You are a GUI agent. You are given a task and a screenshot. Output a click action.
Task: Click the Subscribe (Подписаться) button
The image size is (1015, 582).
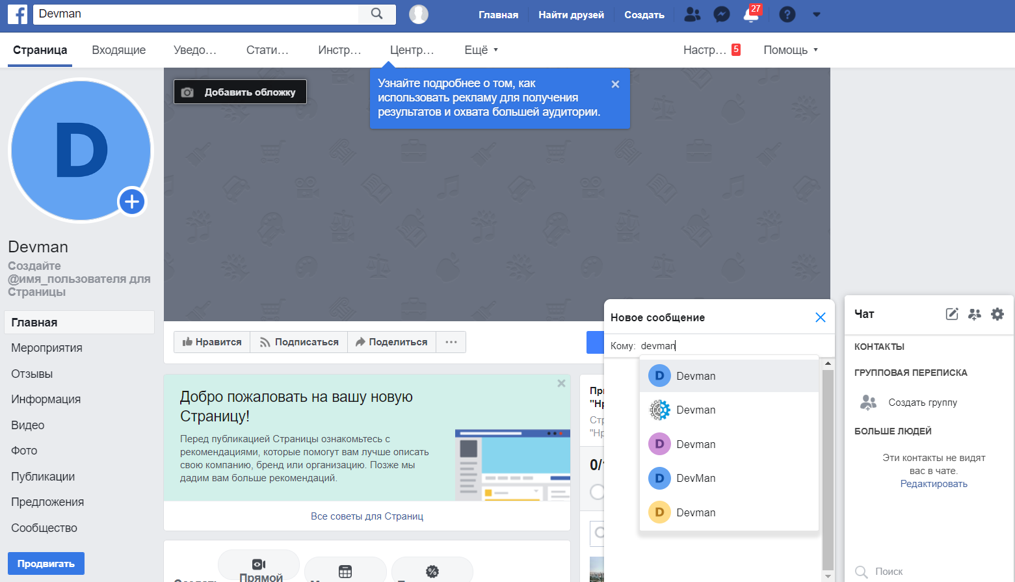[299, 342]
